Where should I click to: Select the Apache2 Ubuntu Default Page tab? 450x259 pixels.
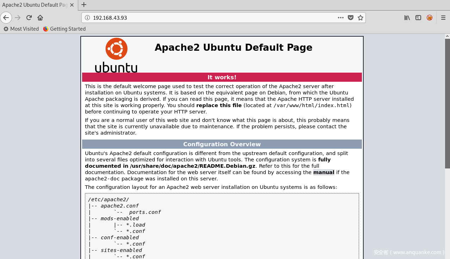(39, 5)
